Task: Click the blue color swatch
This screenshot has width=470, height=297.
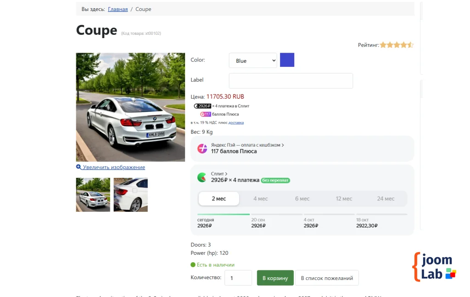Action: [x=287, y=60]
